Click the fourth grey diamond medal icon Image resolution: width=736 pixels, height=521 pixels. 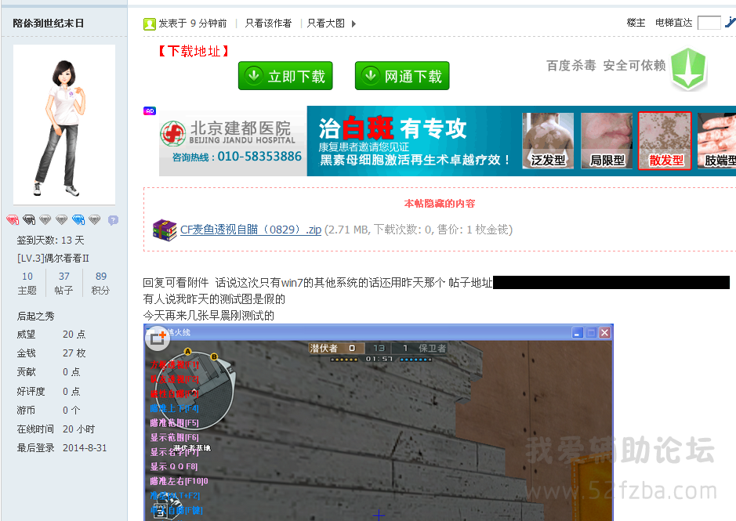tap(61, 219)
